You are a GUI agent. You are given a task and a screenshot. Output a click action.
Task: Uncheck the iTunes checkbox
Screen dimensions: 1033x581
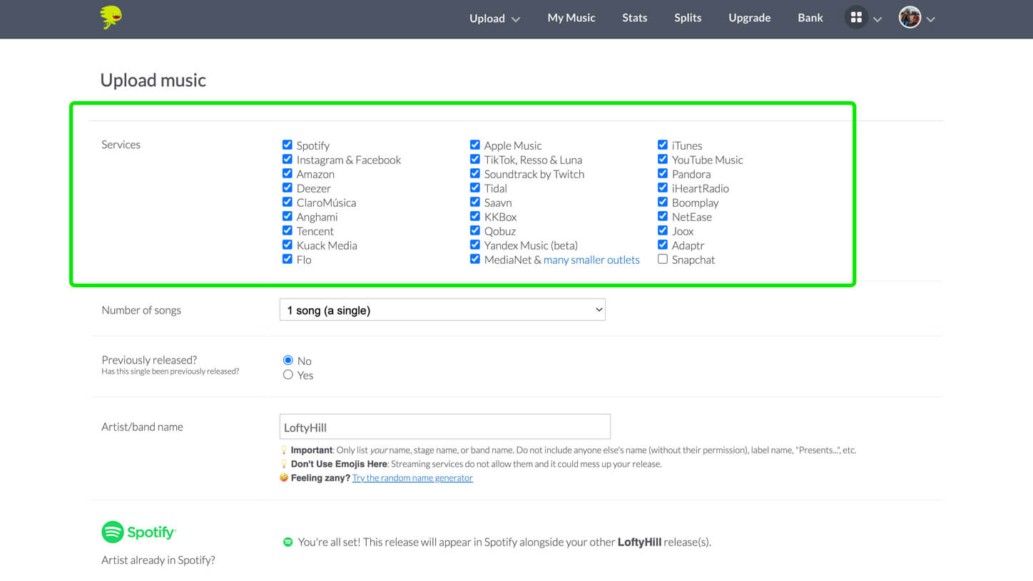click(662, 145)
